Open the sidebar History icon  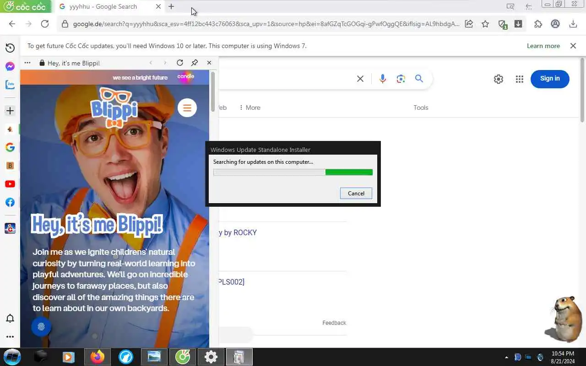click(10, 48)
